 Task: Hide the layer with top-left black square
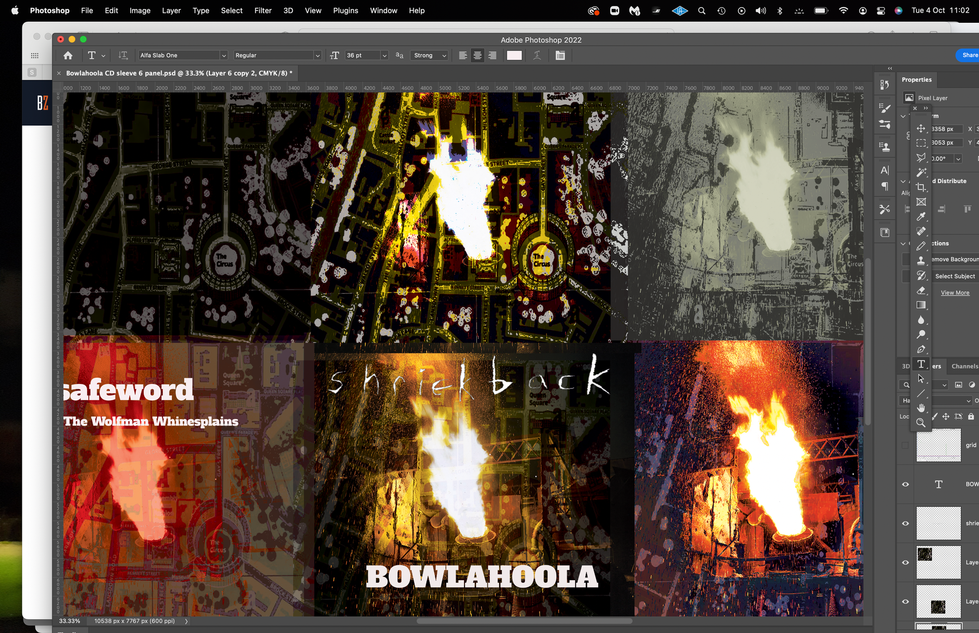tap(906, 563)
